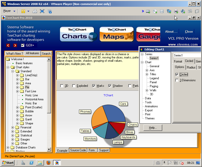
Task: Switch to the Source Code tab
Action: pos(78,150)
